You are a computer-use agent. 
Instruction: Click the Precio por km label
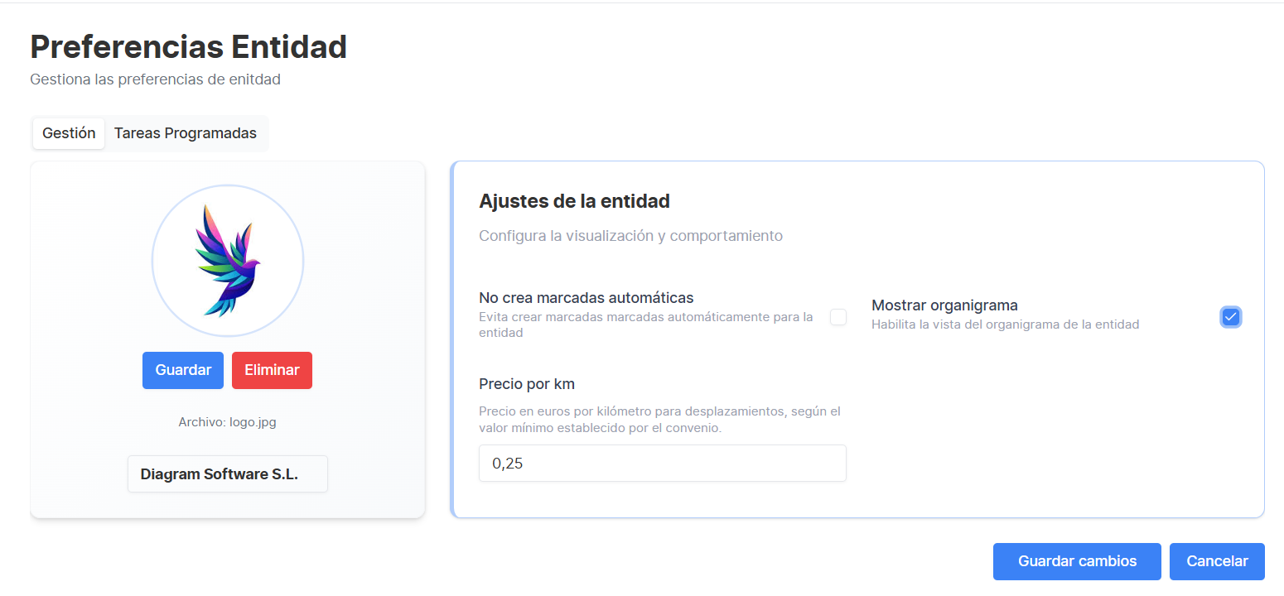click(x=527, y=384)
